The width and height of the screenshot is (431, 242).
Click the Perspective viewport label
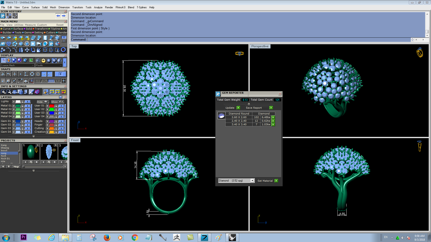[260, 46]
